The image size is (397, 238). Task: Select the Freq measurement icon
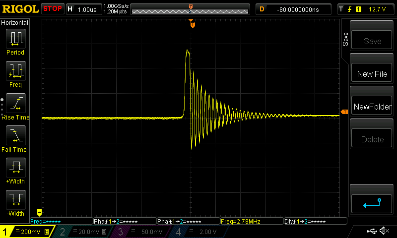15,71
